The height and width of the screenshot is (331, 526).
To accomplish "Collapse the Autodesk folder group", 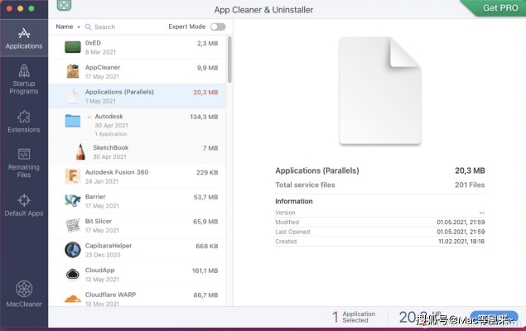I will [x=89, y=118].
